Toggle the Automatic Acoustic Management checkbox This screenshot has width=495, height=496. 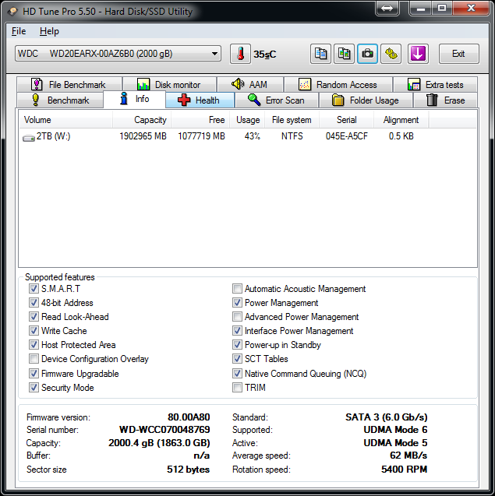click(237, 288)
